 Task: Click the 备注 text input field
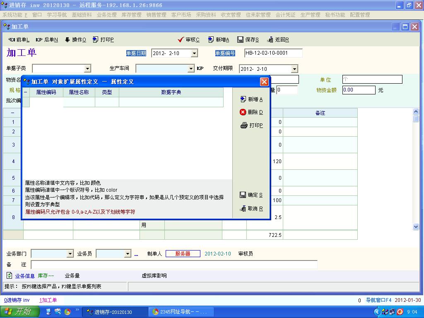point(174,265)
